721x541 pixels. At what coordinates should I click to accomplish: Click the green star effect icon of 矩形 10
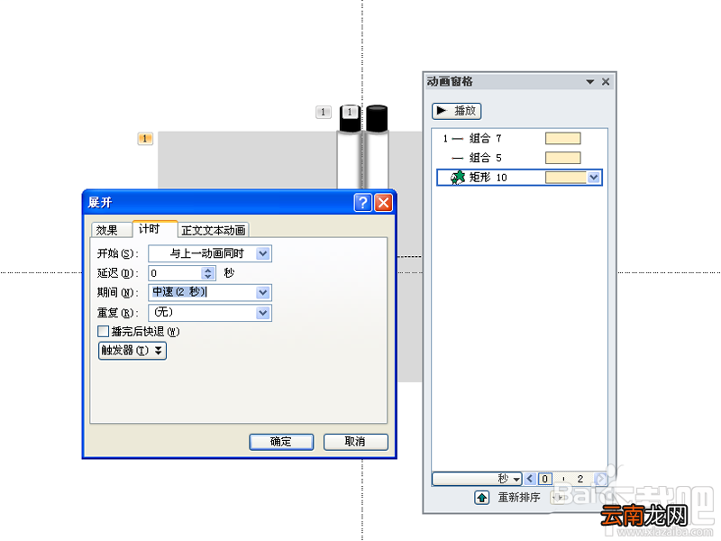(x=458, y=178)
